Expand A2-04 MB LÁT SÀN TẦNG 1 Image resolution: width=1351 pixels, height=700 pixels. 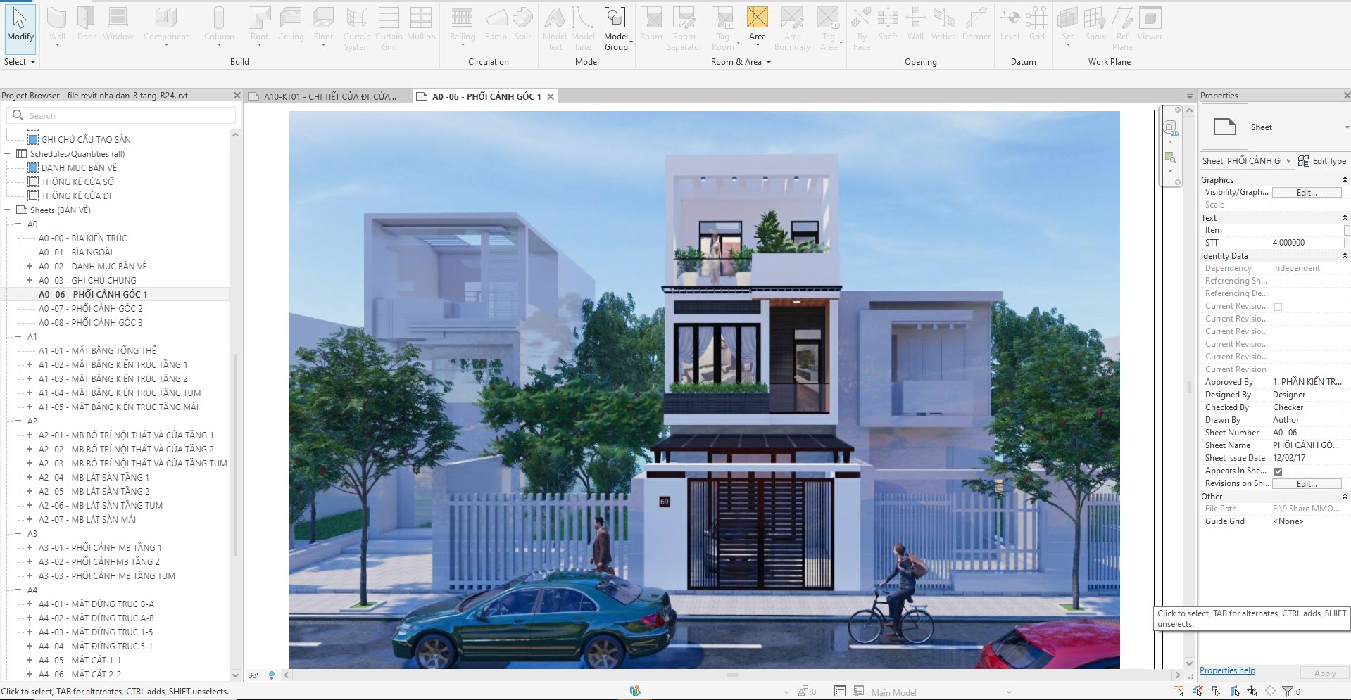tap(30, 477)
